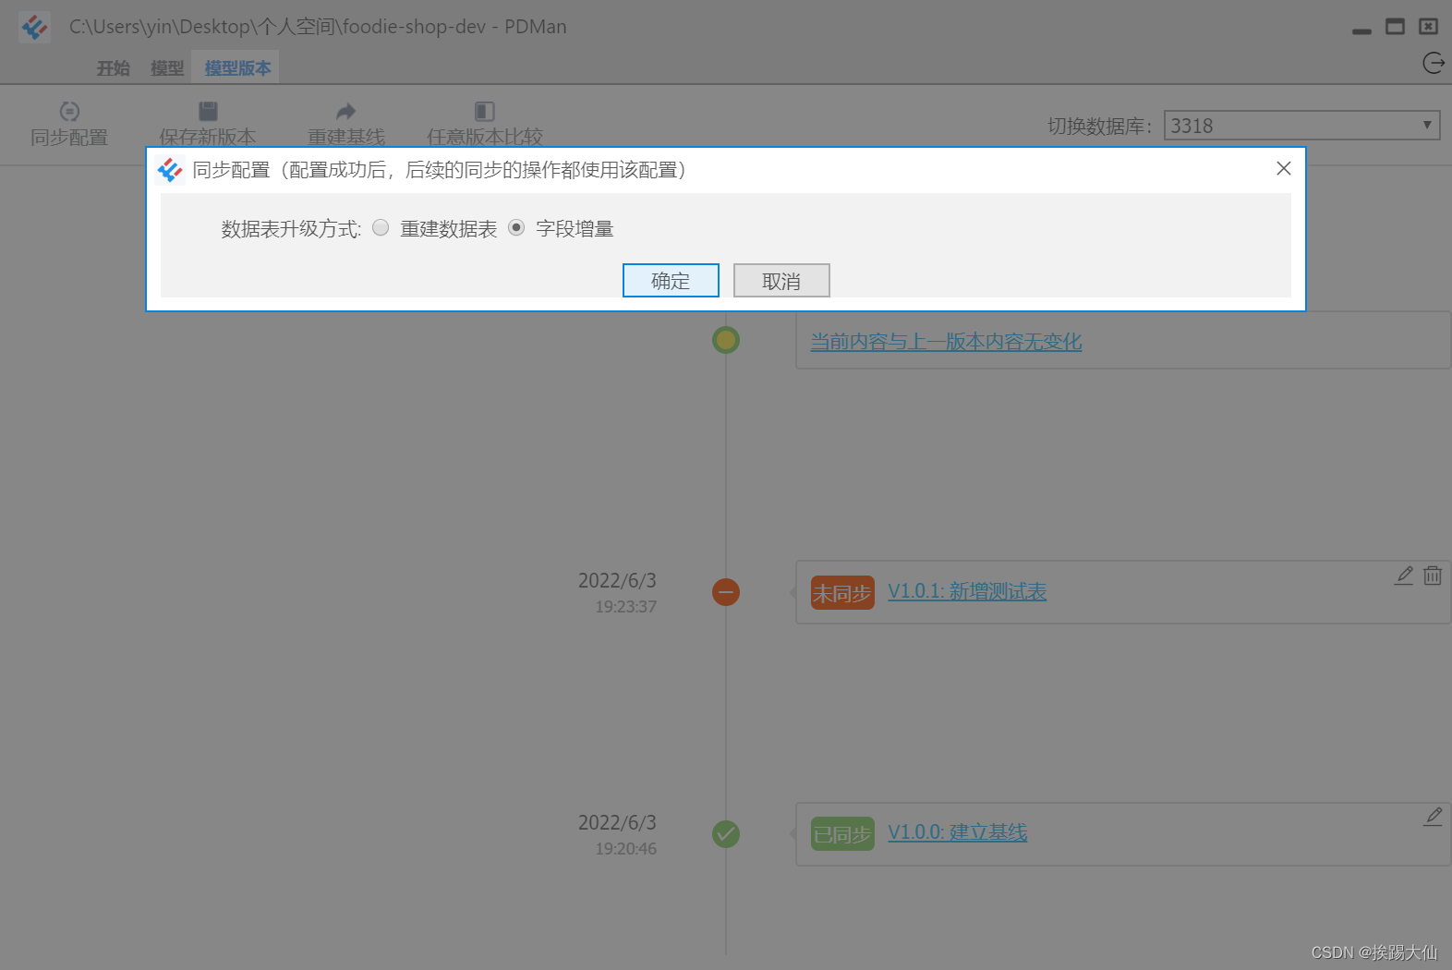Switch to the 模型版本 tab

coord(237,68)
